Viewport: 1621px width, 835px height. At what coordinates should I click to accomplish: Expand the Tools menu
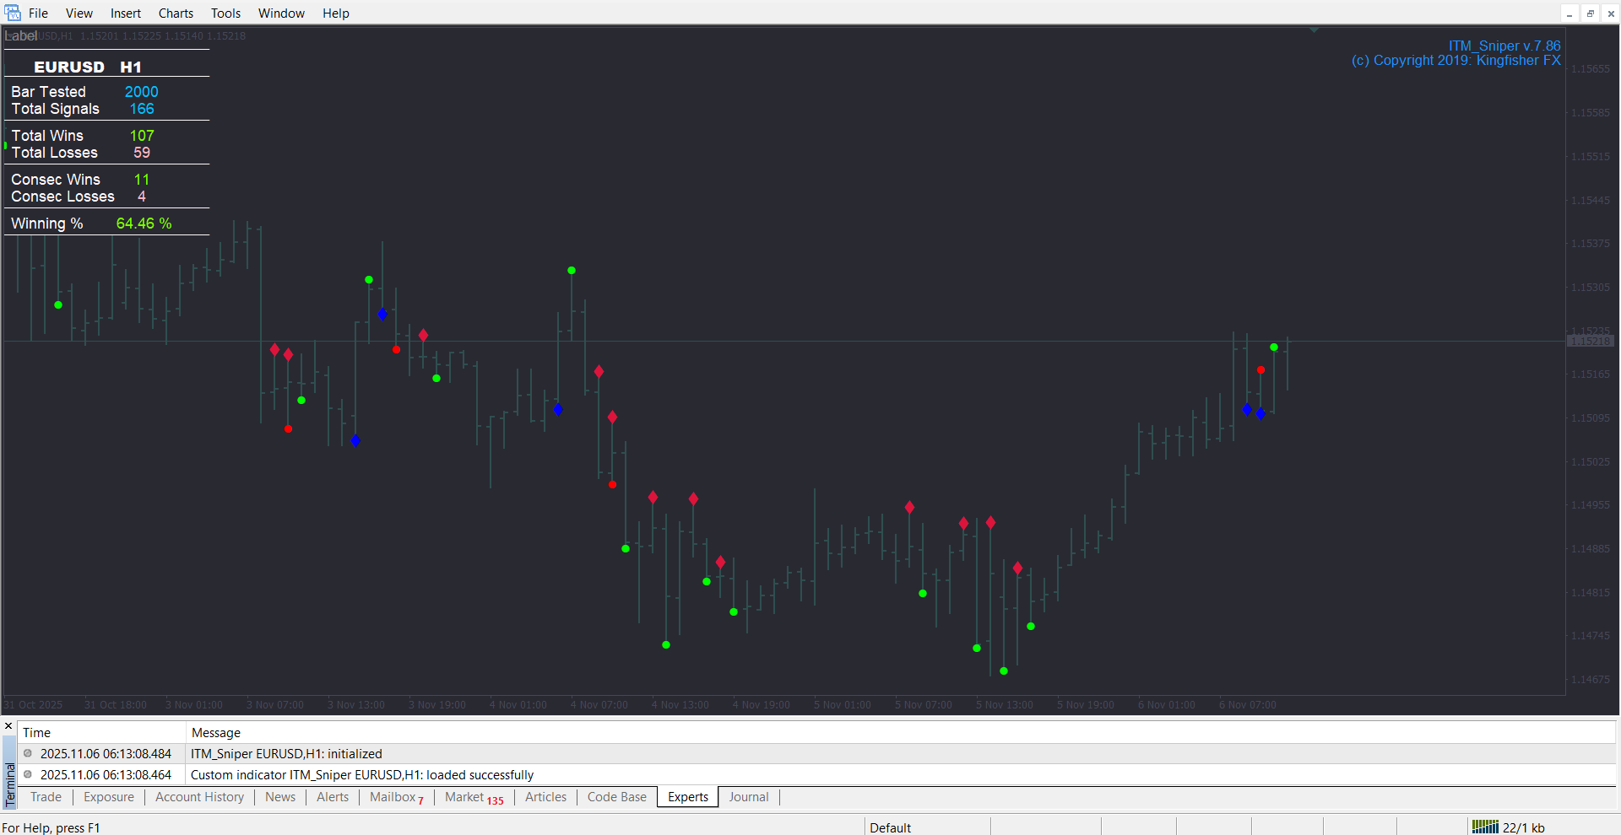pos(225,13)
